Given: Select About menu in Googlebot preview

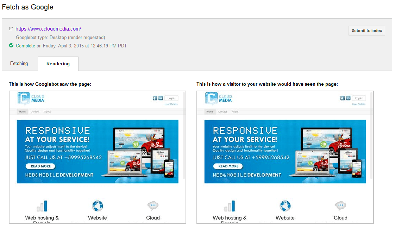Looking at the screenshot, I should point(48,112).
